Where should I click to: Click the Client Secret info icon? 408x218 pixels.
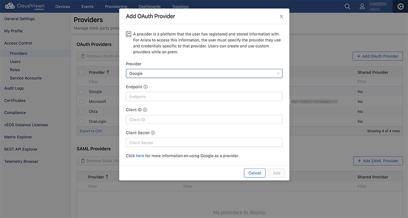pyautogui.click(x=153, y=133)
